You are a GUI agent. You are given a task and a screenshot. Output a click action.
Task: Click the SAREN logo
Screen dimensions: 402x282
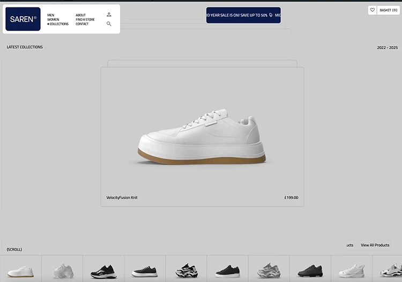23,19
